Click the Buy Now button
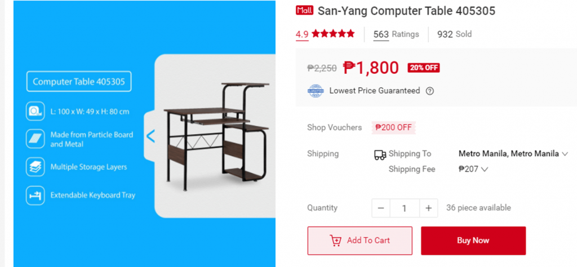This screenshot has height=267, width=577. [473, 241]
